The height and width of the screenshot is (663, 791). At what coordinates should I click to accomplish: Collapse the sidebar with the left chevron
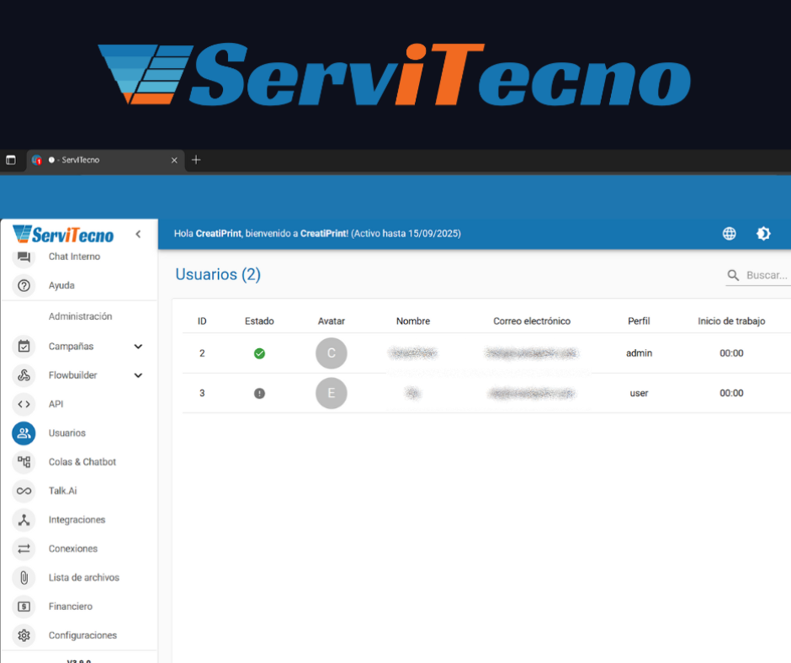pyautogui.click(x=138, y=235)
